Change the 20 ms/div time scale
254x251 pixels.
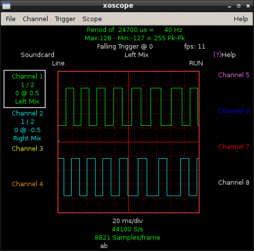coord(128,221)
